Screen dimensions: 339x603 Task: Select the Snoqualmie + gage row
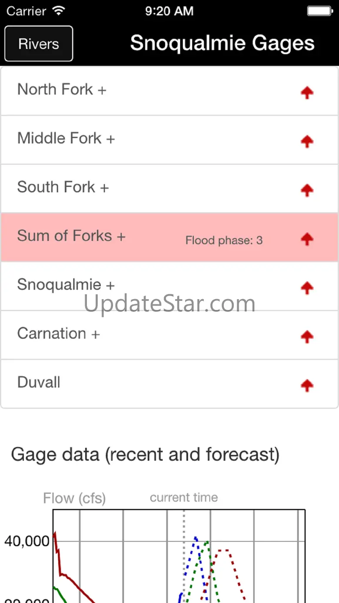(169, 286)
